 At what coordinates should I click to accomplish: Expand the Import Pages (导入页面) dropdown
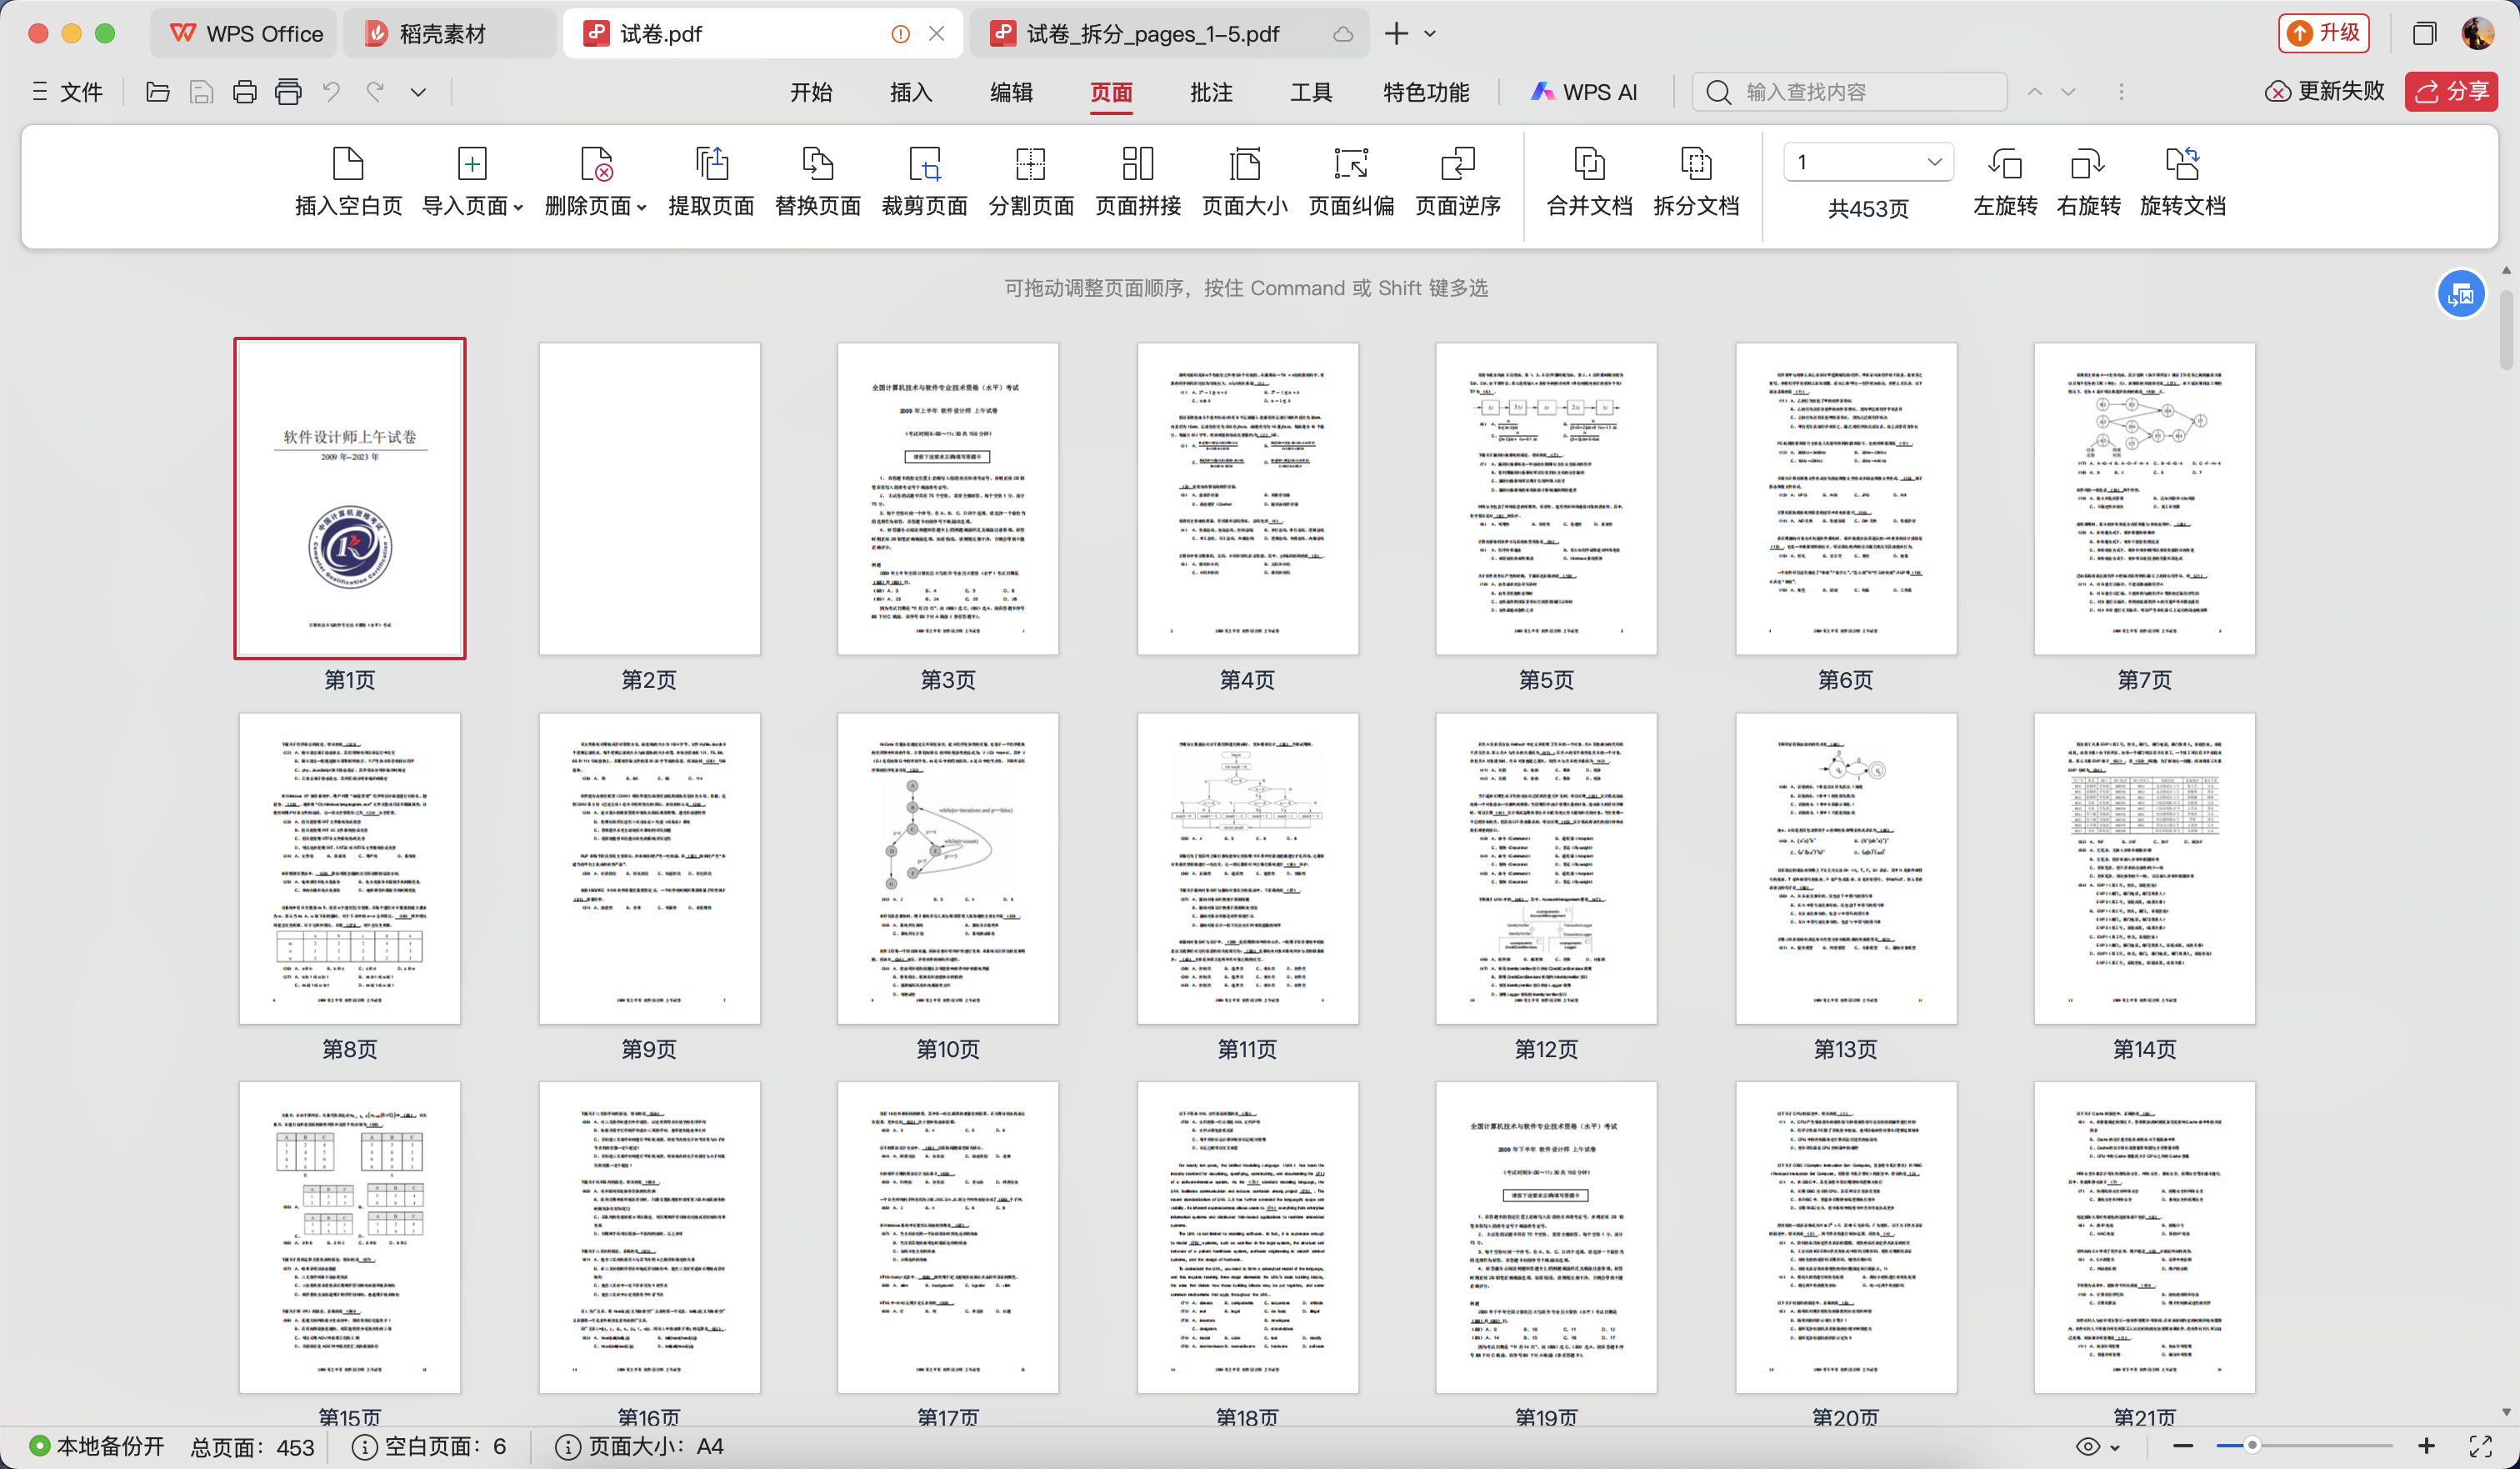pos(518,207)
